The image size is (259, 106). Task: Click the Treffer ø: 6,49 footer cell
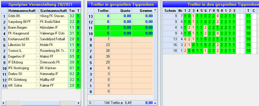tap(121, 103)
